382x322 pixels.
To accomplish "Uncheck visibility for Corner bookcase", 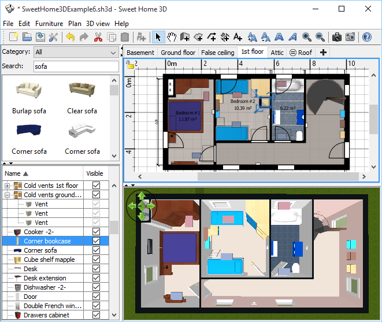I will pos(96,241).
